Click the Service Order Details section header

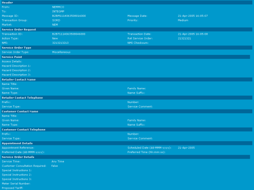pyautogui.click(x=125, y=157)
